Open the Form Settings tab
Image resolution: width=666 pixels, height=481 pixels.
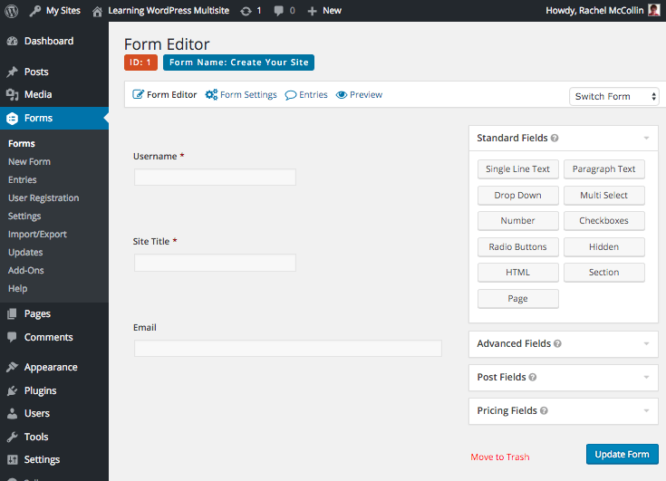coord(248,95)
